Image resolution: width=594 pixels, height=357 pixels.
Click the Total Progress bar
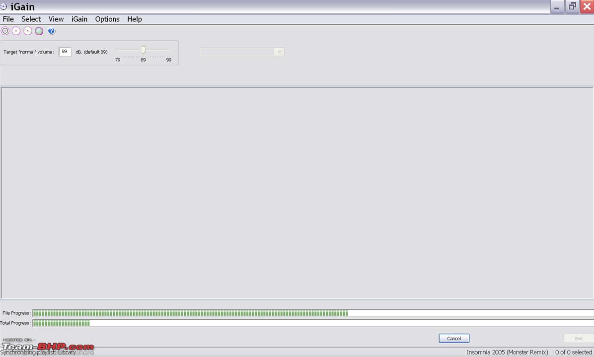pyautogui.click(x=313, y=323)
